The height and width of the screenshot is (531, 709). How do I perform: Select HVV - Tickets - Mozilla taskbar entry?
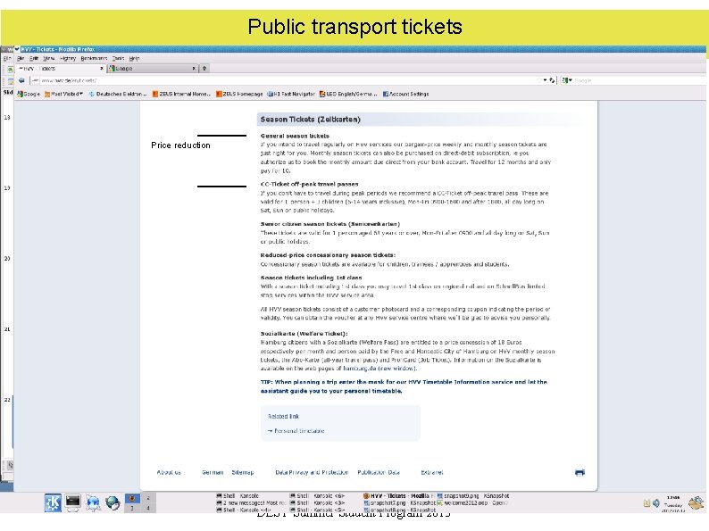(398, 496)
